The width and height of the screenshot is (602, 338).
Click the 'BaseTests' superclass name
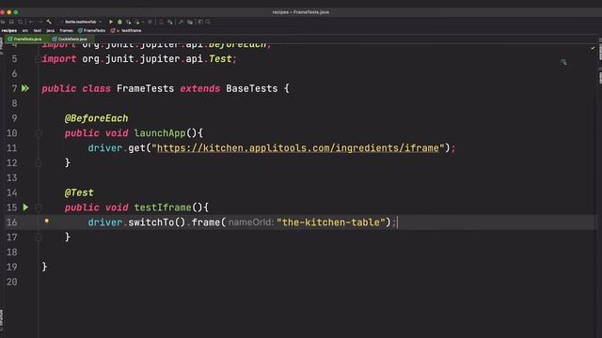[x=252, y=88]
